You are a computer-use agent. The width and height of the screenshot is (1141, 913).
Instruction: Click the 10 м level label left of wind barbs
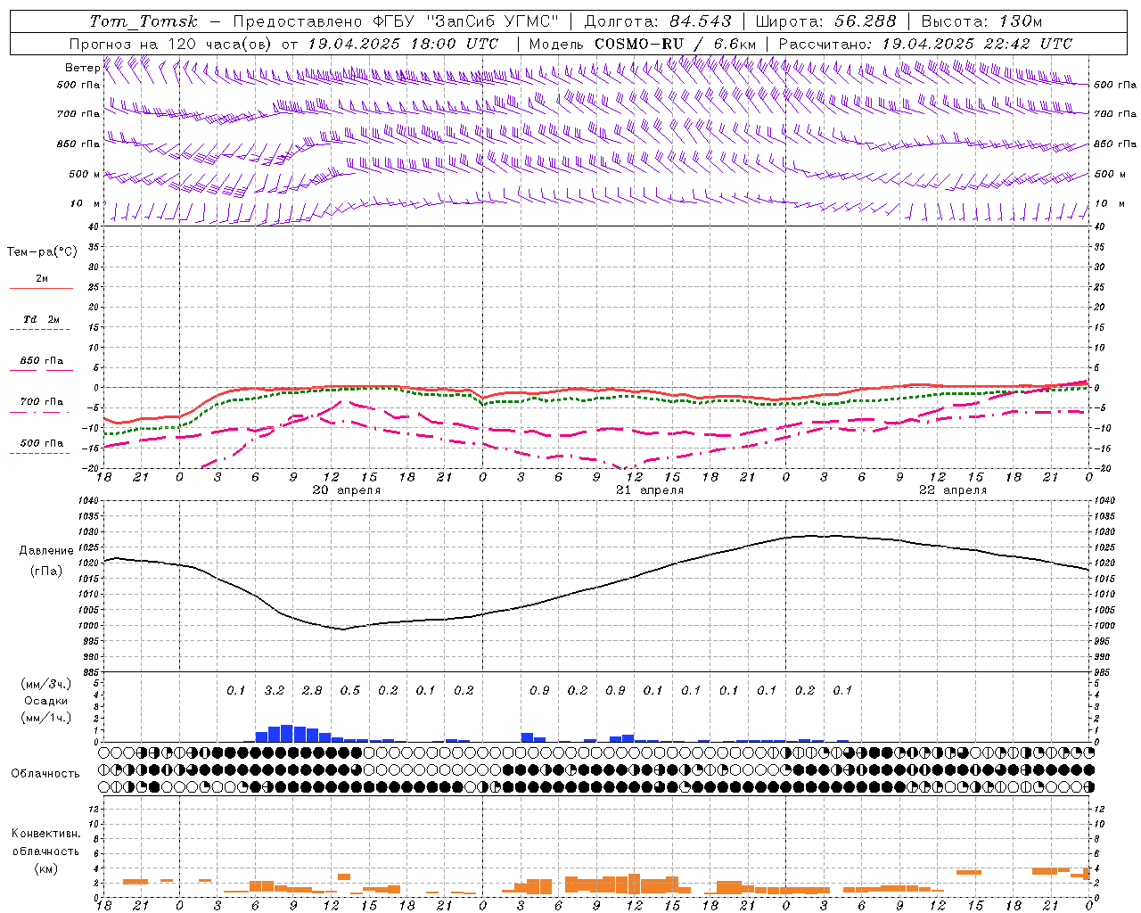click(86, 203)
